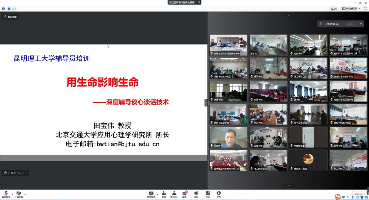Open the invite (邀请) panel
Image resolution: width=369 pixels, height=200 pixels.
[164, 194]
